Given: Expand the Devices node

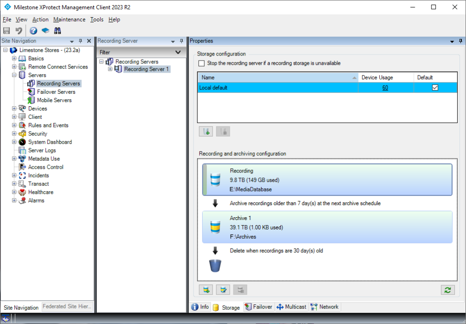Looking at the screenshot, I should (14, 109).
